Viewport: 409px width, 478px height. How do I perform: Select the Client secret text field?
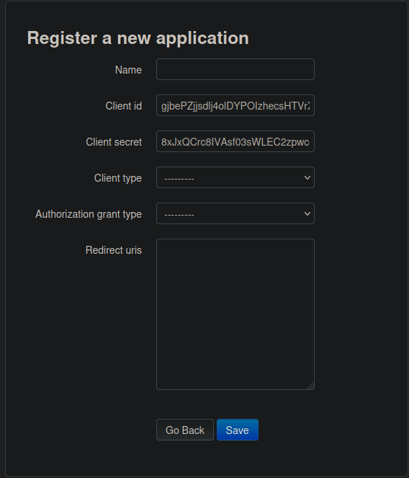(x=235, y=141)
